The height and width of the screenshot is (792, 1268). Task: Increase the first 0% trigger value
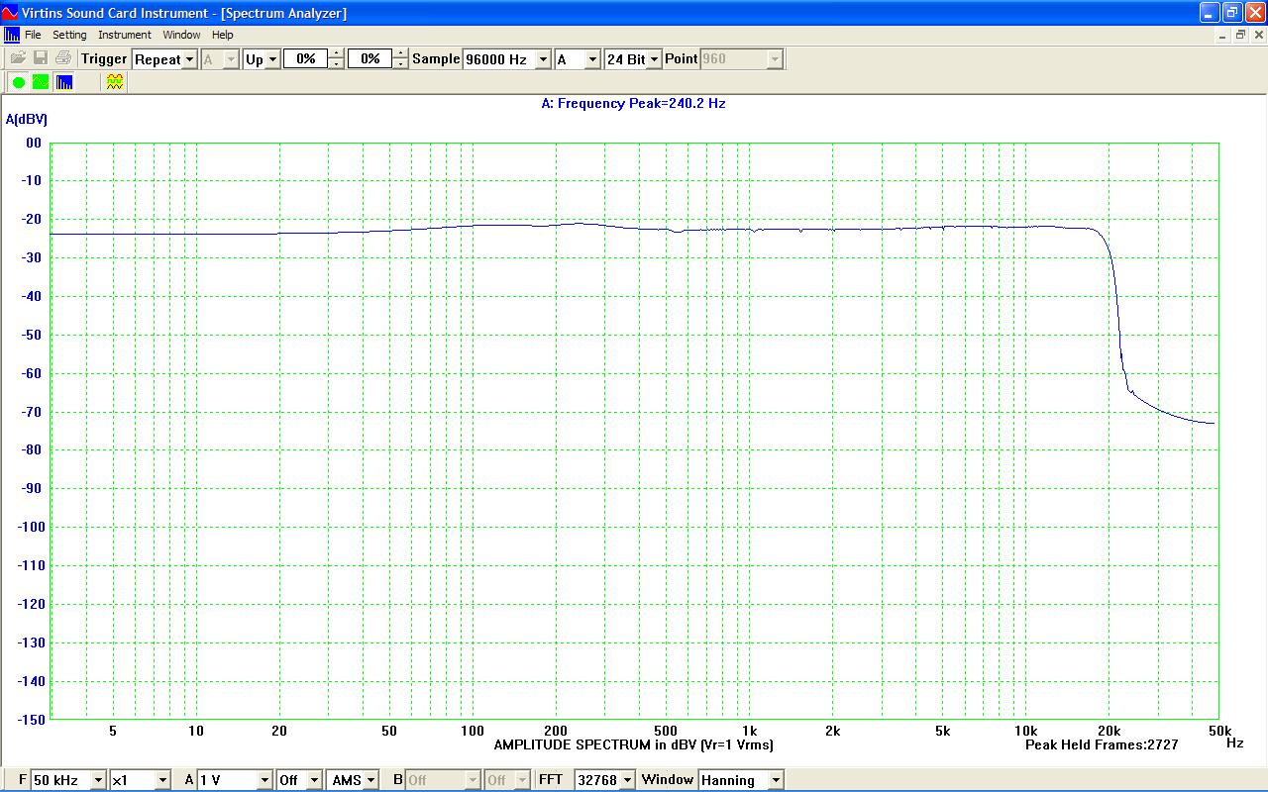[x=336, y=54]
